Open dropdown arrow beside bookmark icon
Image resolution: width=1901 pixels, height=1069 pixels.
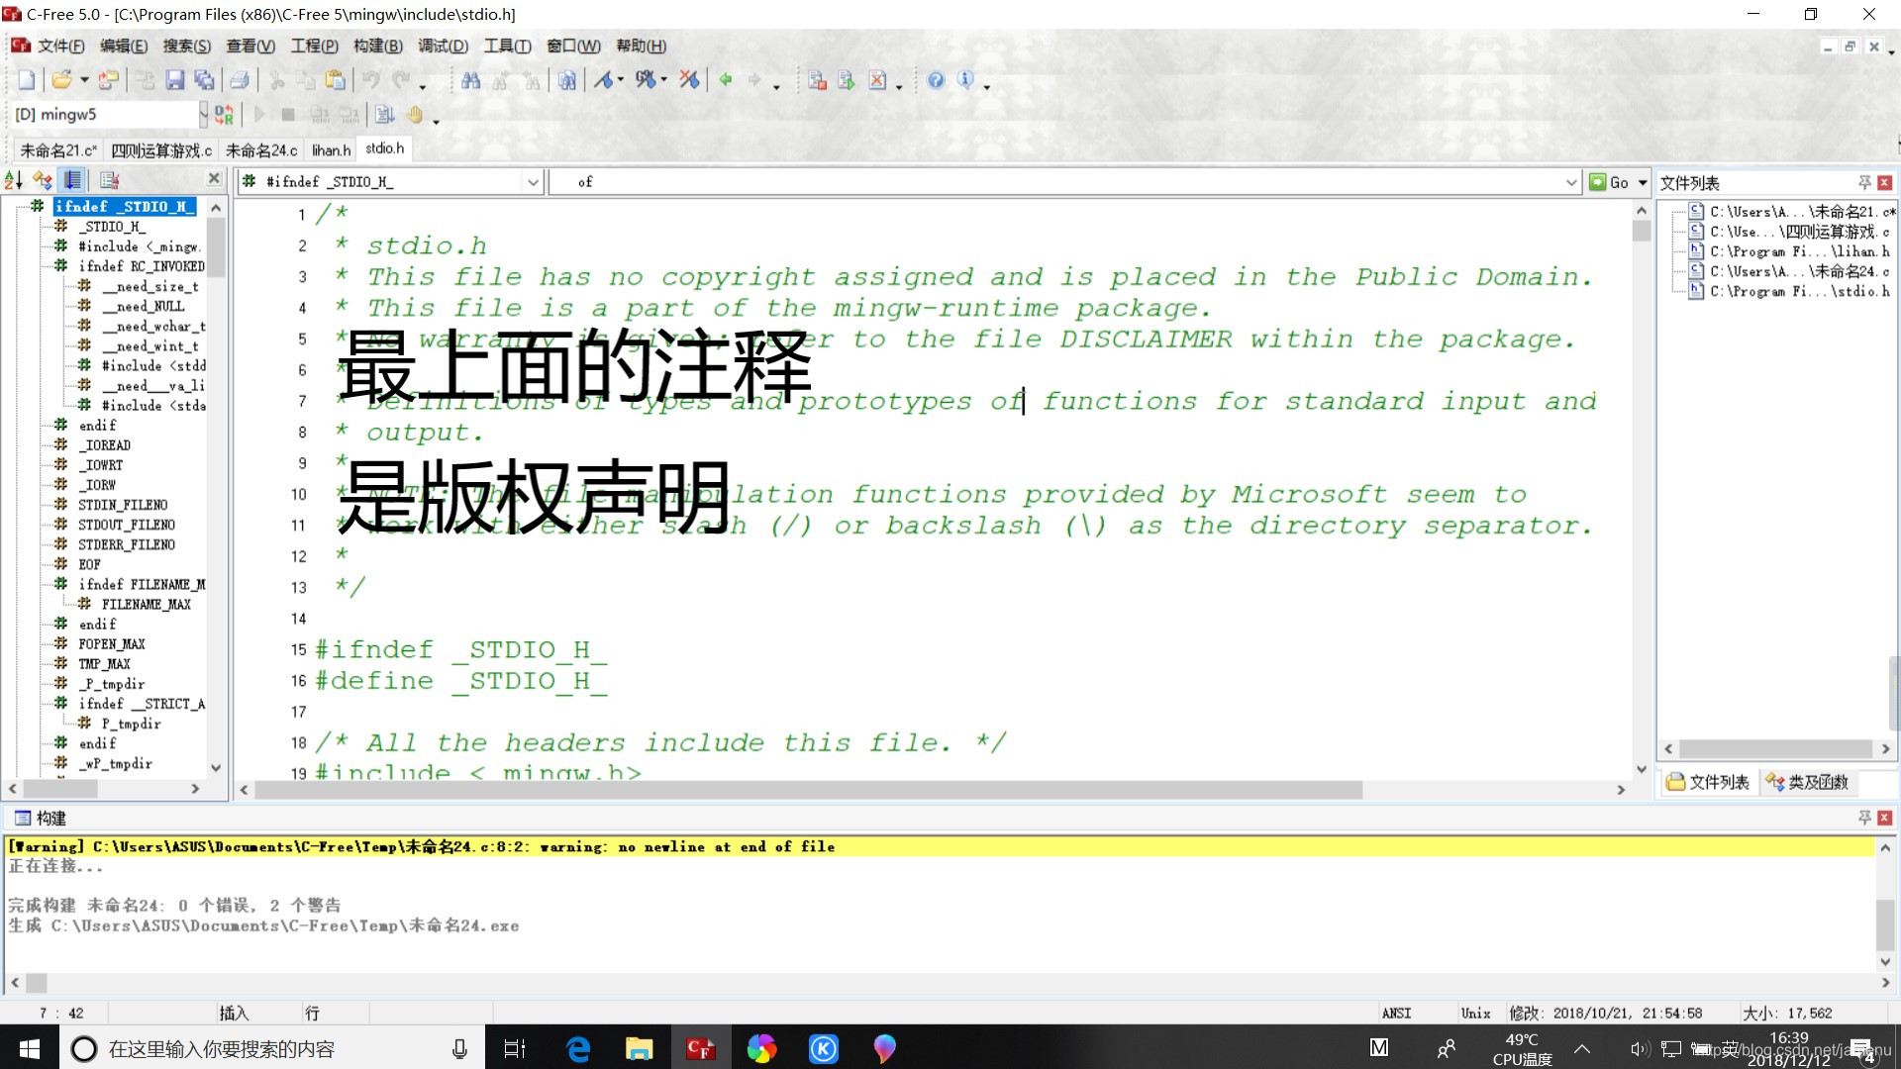point(621,80)
